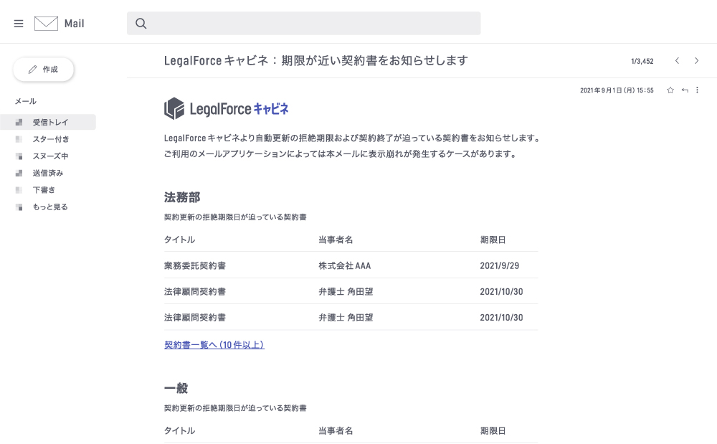
Task: Open the 受信トレイ inbox folder
Action: [50, 122]
